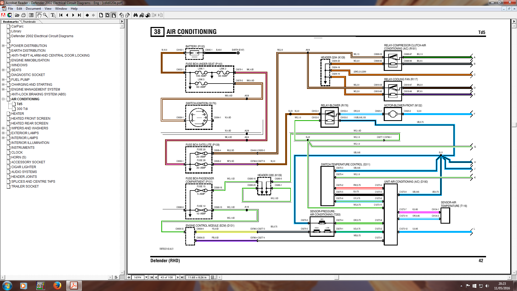Image resolution: width=517 pixels, height=291 pixels.
Task: Open the View menu
Action: (48, 9)
